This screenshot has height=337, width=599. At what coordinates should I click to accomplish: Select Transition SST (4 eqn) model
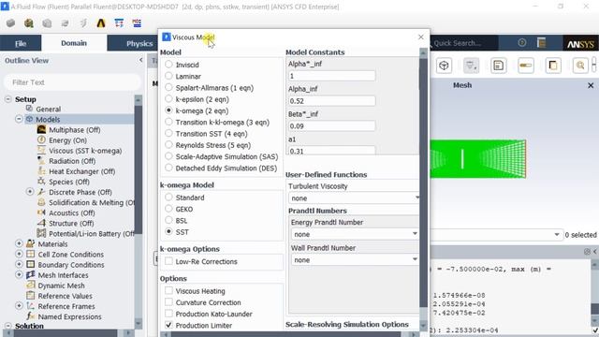[168, 133]
